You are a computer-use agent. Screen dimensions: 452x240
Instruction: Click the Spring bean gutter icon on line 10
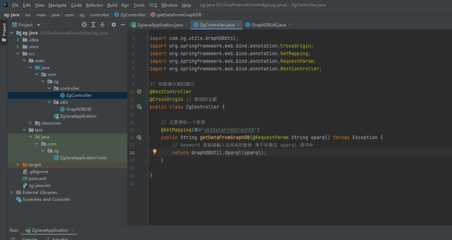click(139, 91)
